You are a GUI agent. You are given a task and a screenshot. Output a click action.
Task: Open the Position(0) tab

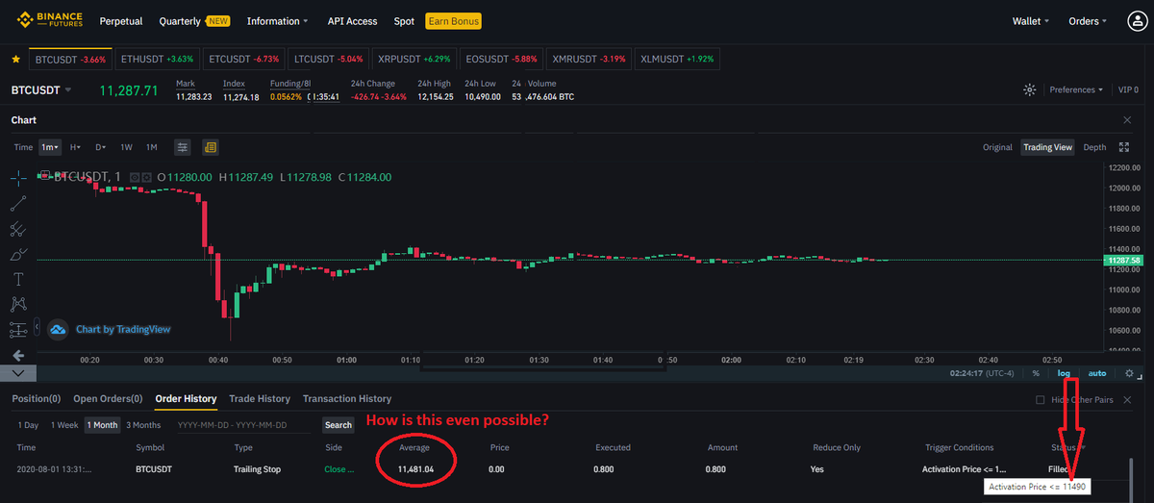37,398
